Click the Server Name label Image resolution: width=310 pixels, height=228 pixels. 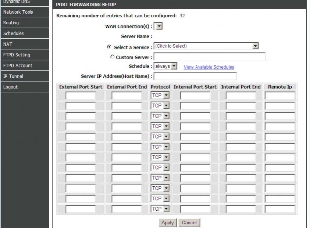click(136, 36)
